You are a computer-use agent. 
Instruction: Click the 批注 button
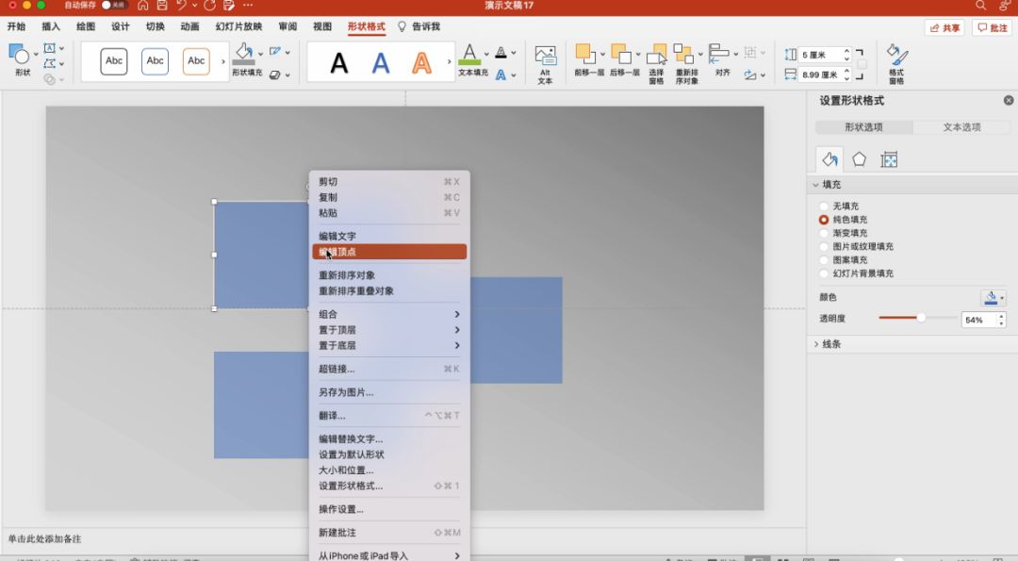point(992,28)
